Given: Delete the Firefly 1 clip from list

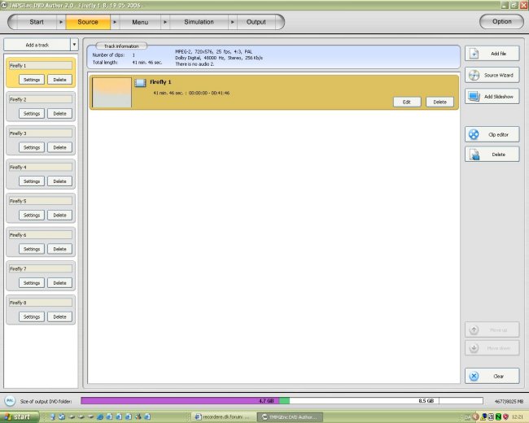Looking at the screenshot, I should click(x=439, y=102).
